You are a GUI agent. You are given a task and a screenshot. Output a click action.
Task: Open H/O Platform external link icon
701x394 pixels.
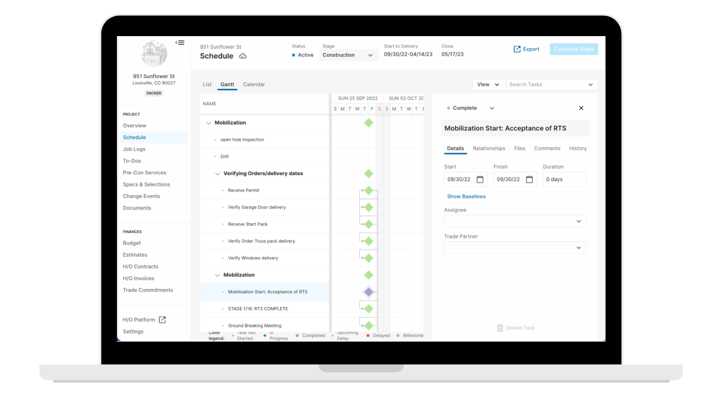[x=162, y=320]
